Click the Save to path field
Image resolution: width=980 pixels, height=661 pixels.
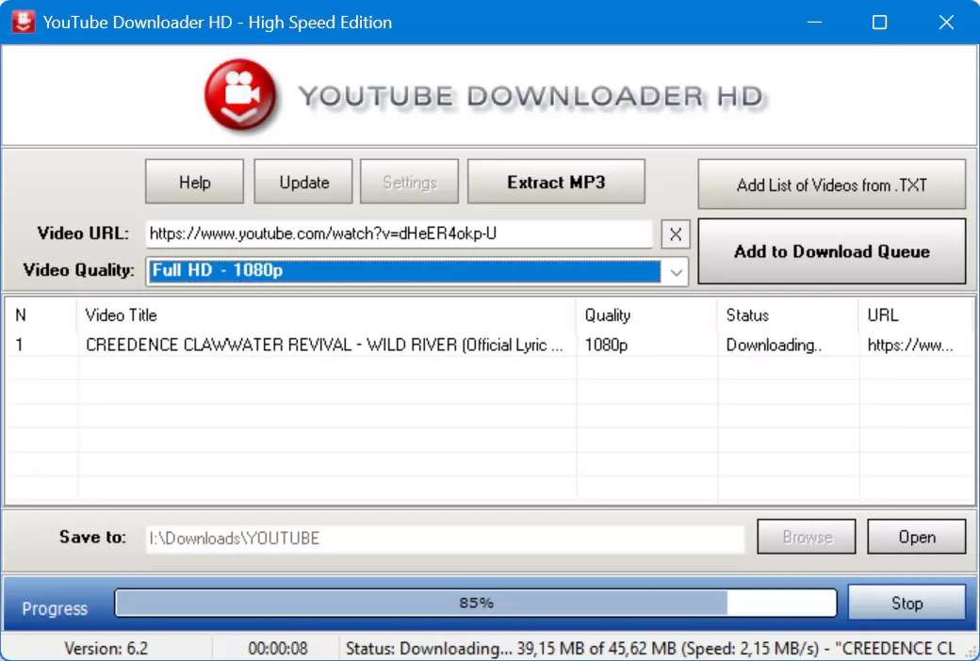pos(445,538)
